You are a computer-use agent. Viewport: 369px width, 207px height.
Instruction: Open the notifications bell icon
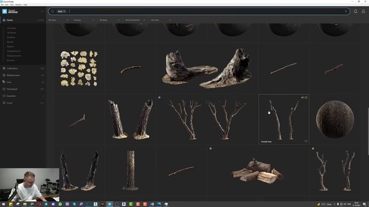(355, 11)
